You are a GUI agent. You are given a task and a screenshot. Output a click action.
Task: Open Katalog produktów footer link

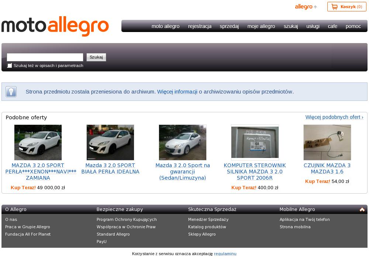pyautogui.click(x=207, y=227)
